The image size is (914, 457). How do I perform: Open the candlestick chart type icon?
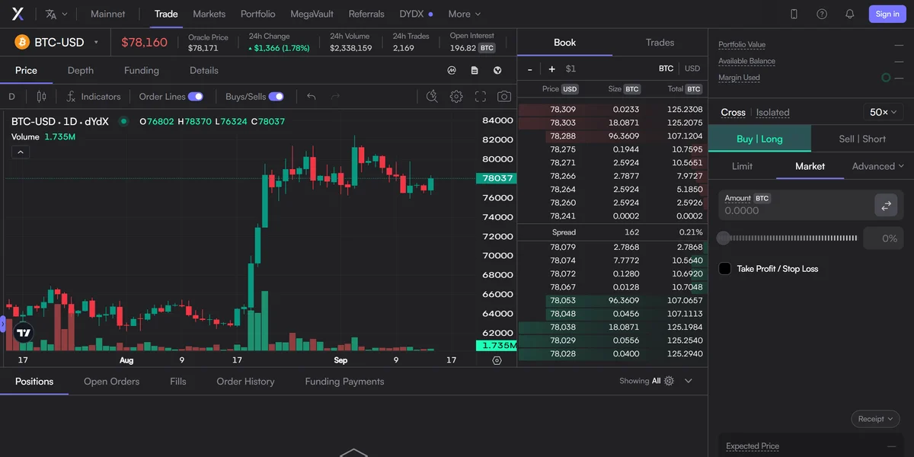click(x=41, y=97)
